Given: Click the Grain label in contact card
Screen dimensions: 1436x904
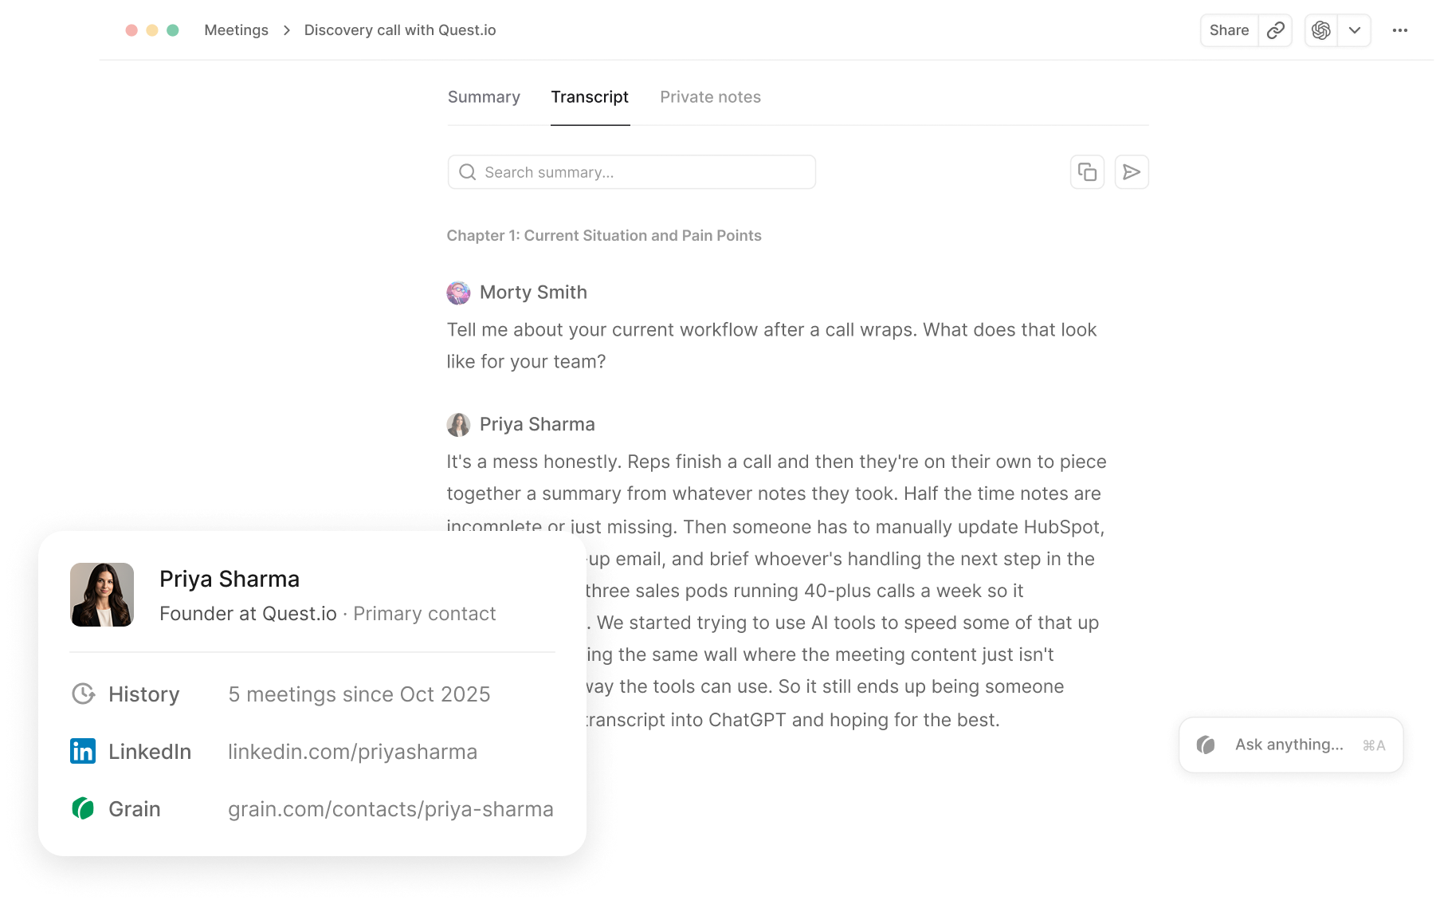Looking at the screenshot, I should (x=135, y=809).
